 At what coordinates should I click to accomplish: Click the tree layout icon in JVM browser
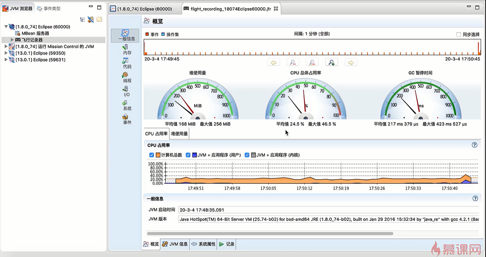[83, 20]
